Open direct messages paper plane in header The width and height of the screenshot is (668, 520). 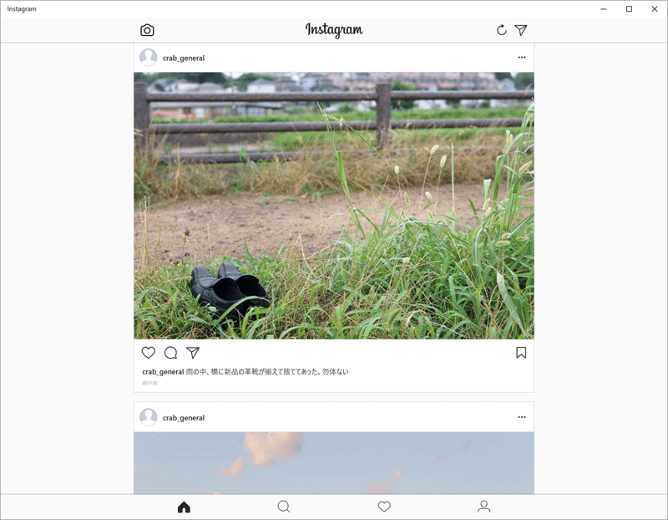point(520,30)
